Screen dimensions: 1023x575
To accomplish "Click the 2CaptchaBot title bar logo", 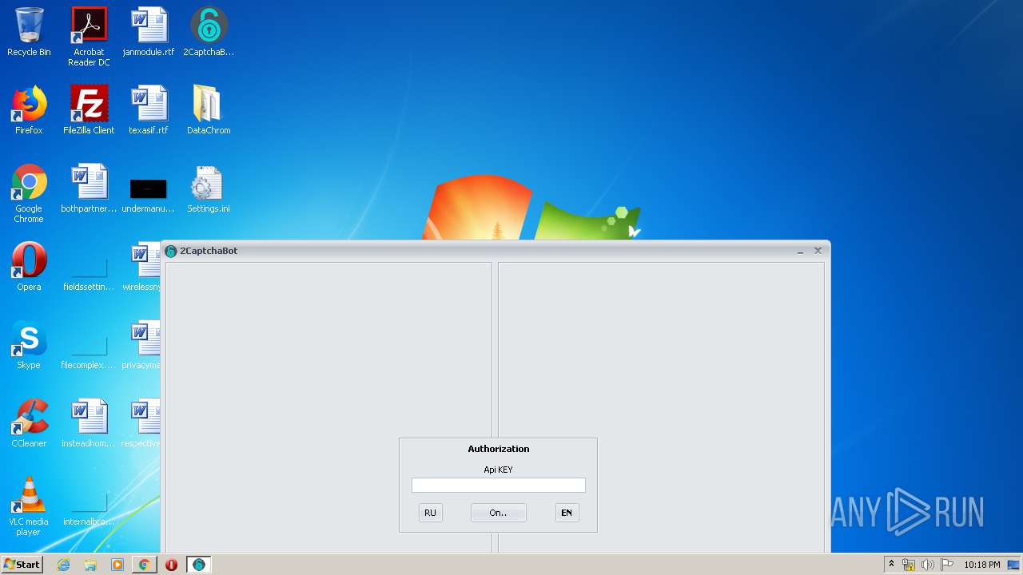I will [170, 251].
